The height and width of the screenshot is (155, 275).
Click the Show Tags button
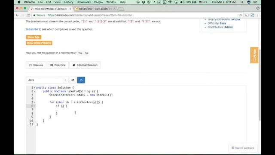click(34, 37)
